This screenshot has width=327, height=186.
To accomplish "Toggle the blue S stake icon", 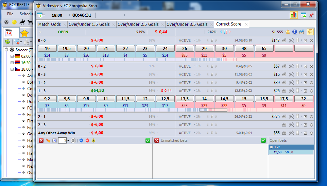I will (x=54, y=140).
